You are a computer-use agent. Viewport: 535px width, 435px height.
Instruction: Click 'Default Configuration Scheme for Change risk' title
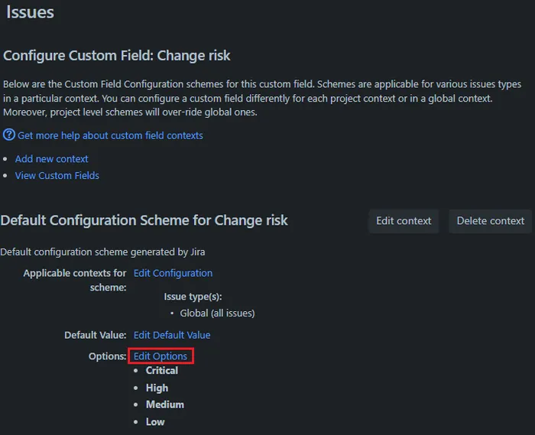pyautogui.click(x=144, y=221)
